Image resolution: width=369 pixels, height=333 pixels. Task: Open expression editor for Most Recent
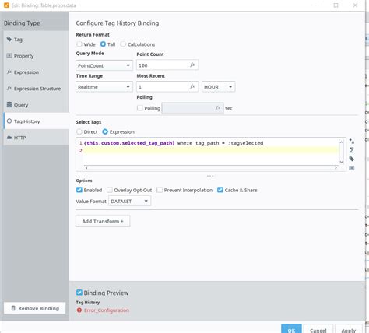(x=192, y=86)
